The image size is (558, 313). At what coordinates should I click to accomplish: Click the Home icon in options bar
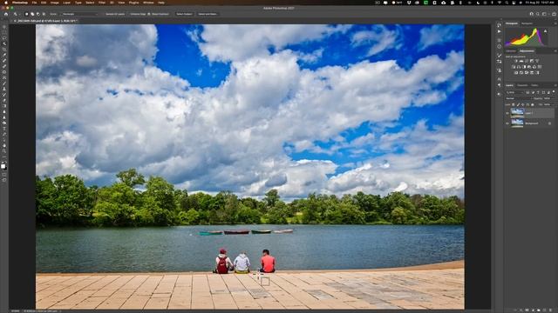pyautogui.click(x=6, y=14)
